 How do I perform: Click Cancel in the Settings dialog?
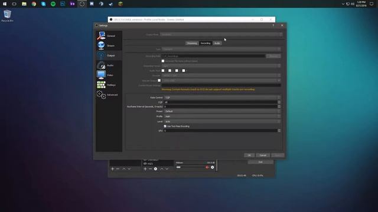pyautogui.click(x=263, y=155)
